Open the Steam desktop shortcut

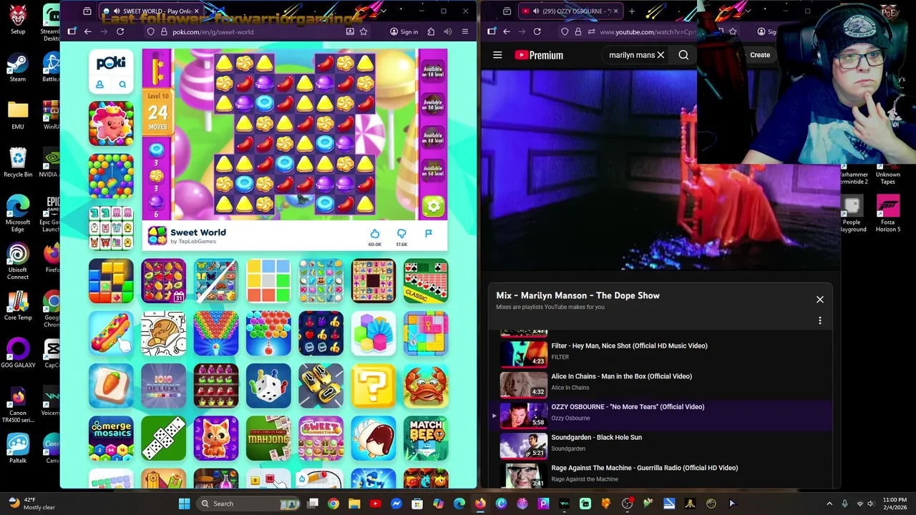coord(18,68)
